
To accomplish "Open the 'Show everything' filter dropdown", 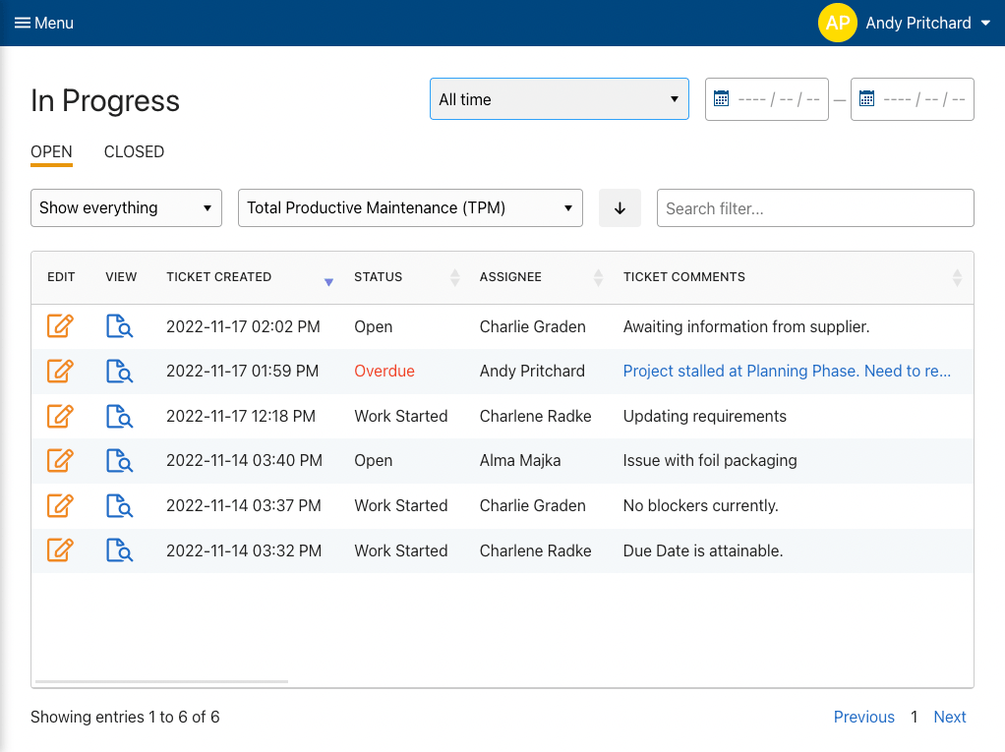I will pos(126,207).
